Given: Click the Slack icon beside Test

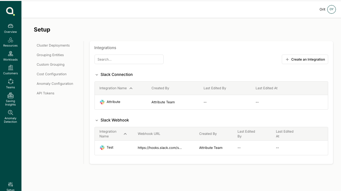Looking at the screenshot, I should point(102,148).
